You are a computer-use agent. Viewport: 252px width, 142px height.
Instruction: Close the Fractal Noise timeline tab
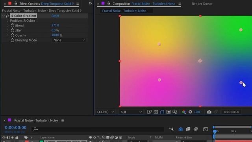pos(4,120)
